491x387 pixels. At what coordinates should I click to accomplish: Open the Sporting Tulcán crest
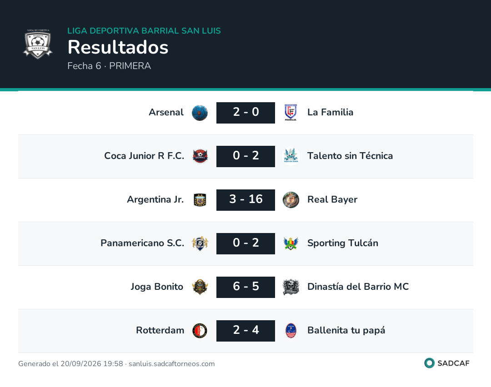click(x=291, y=243)
